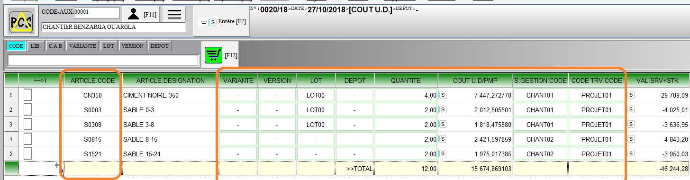Viewport: 690px width, 180px height.
Task: Select article code cell CN350
Action: pyautogui.click(x=93, y=95)
